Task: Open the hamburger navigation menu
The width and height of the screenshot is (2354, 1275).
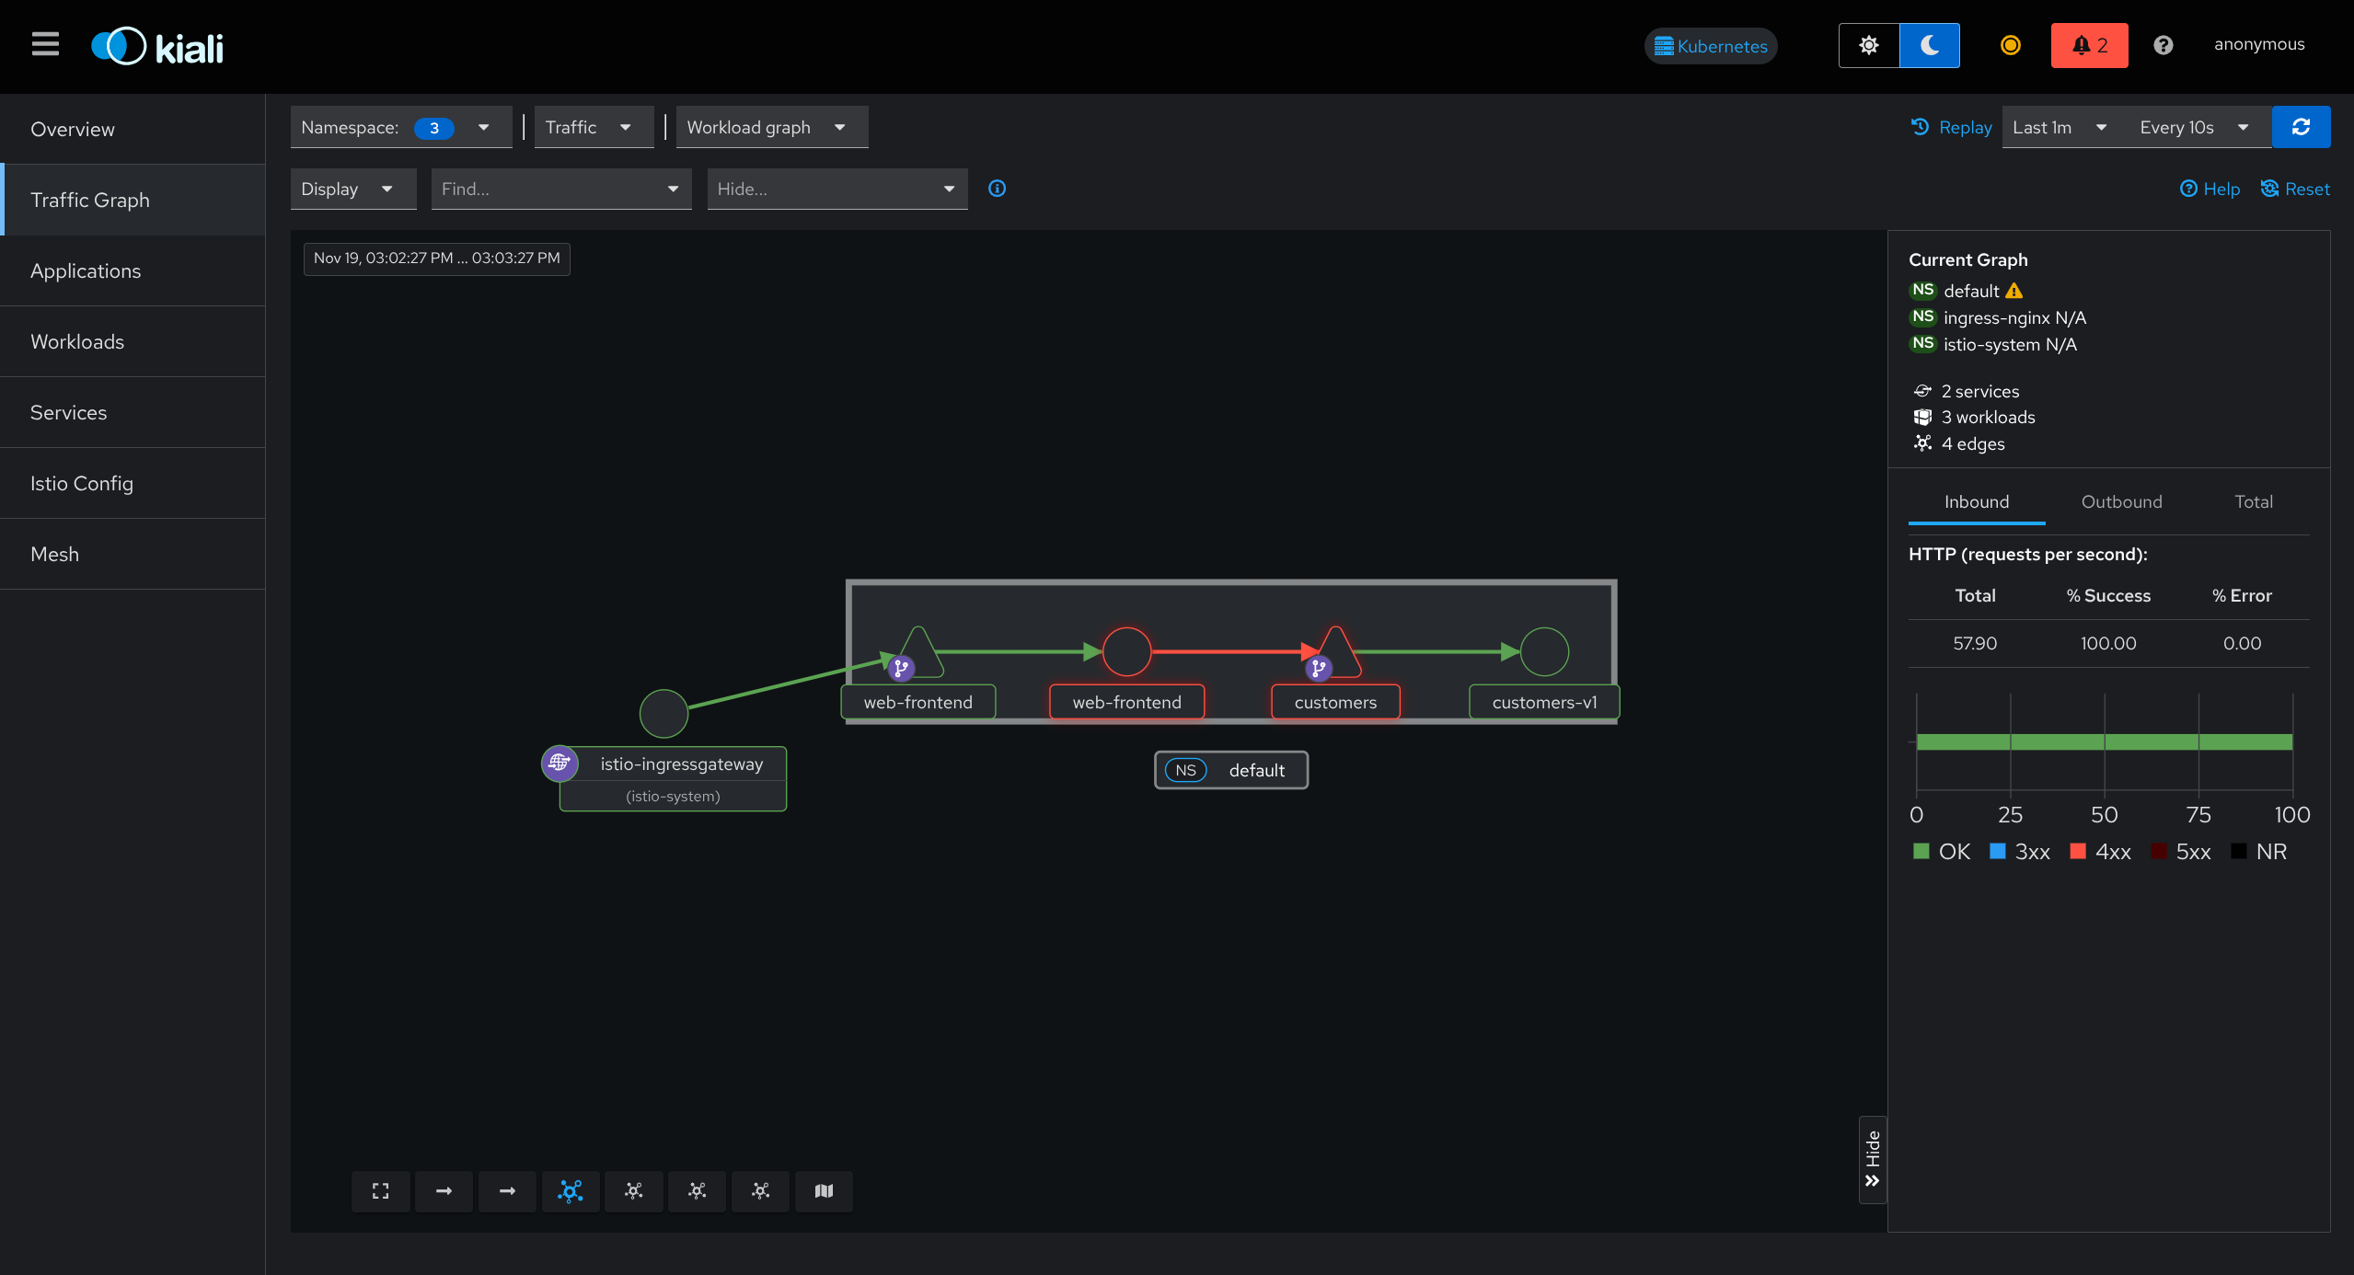Action: [44, 44]
